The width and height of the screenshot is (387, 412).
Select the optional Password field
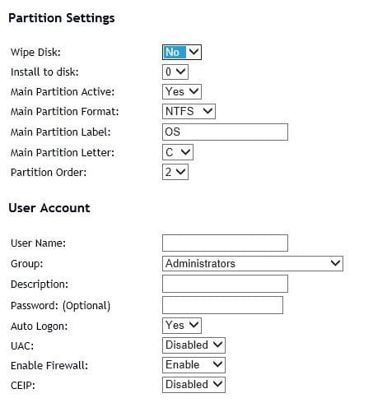pos(222,305)
